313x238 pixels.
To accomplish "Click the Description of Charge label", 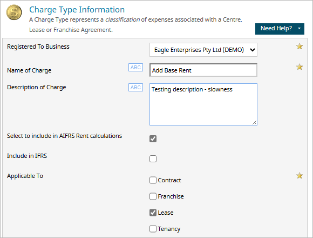I will click(37, 87).
